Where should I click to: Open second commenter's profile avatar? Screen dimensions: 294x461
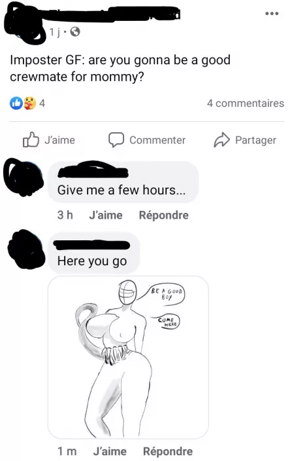tap(26, 249)
